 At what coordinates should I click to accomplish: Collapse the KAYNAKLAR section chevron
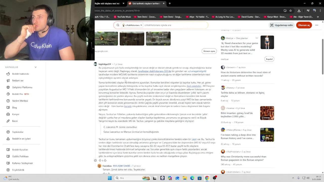[35, 67]
